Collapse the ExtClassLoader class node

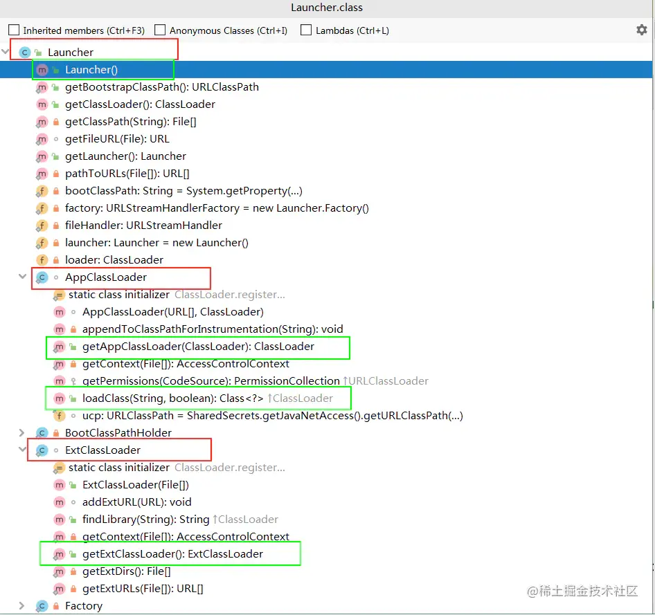pyautogui.click(x=23, y=450)
